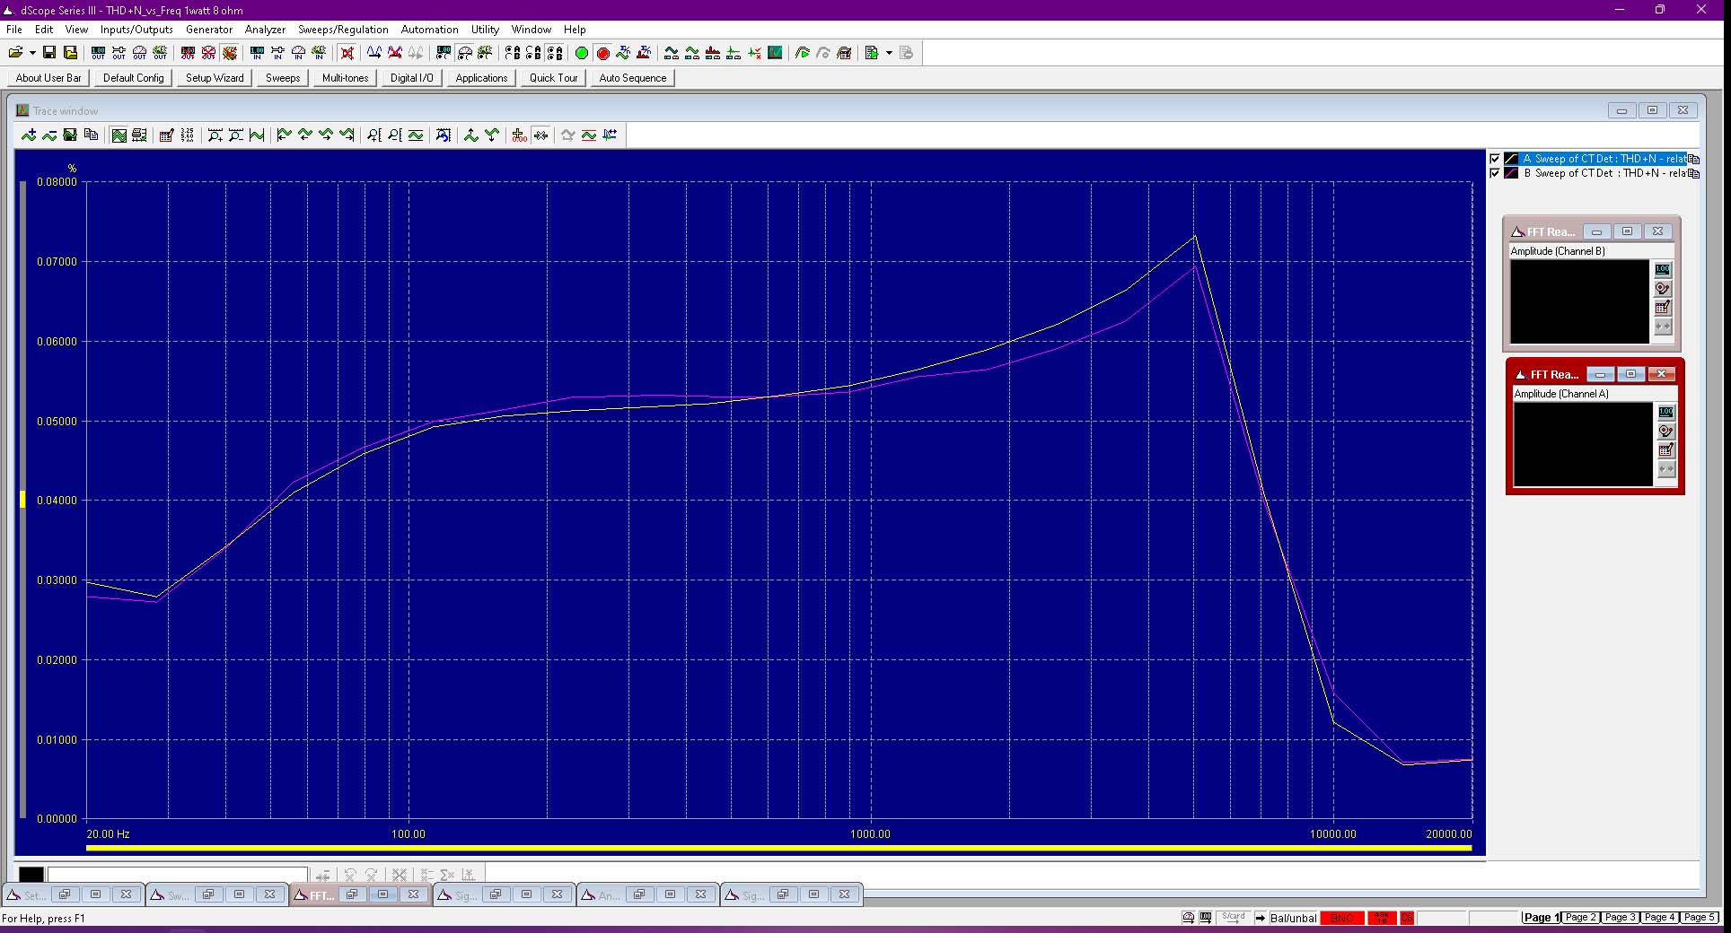The width and height of the screenshot is (1731, 933).
Task: Switch to Page 4 in status bar
Action: pos(1659,918)
